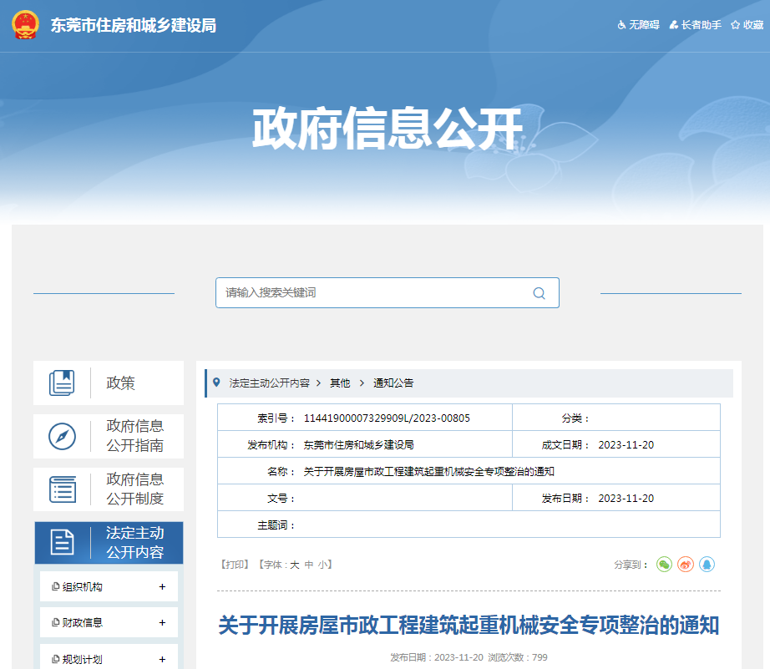The image size is (770, 669).
Task: Select 法定主动公开内容 sidebar section
Action: 109,543
